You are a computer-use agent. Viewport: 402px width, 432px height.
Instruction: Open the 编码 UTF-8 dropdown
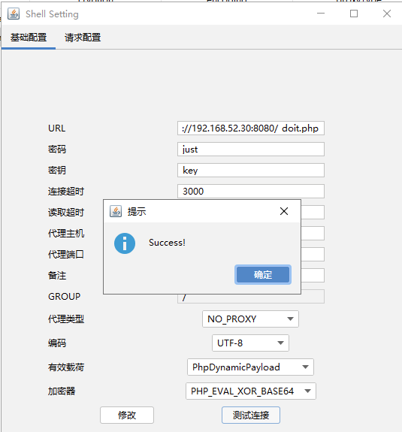tap(250, 343)
